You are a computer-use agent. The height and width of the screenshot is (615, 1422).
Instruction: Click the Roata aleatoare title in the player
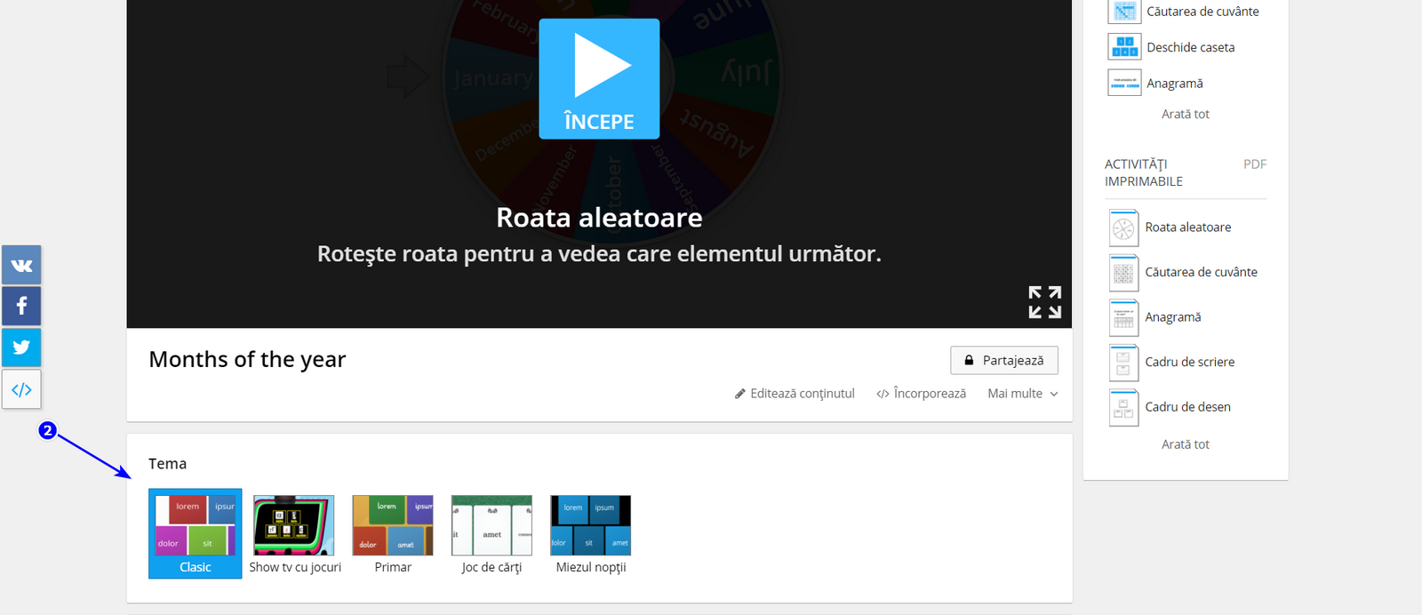tap(599, 218)
